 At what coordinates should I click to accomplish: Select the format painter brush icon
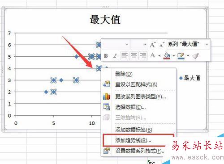coord(196,56)
